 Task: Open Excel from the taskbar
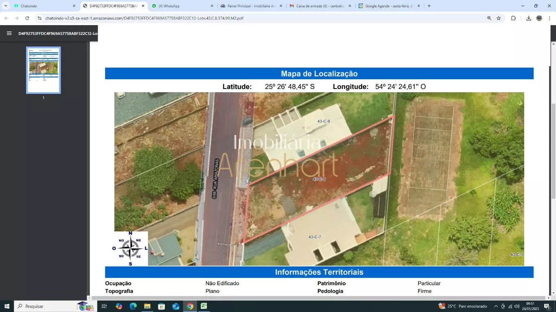point(204,306)
